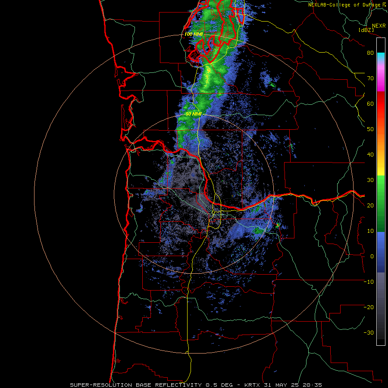Select the 50 NMI range ring label
The image size is (388, 388).
pyautogui.click(x=194, y=114)
